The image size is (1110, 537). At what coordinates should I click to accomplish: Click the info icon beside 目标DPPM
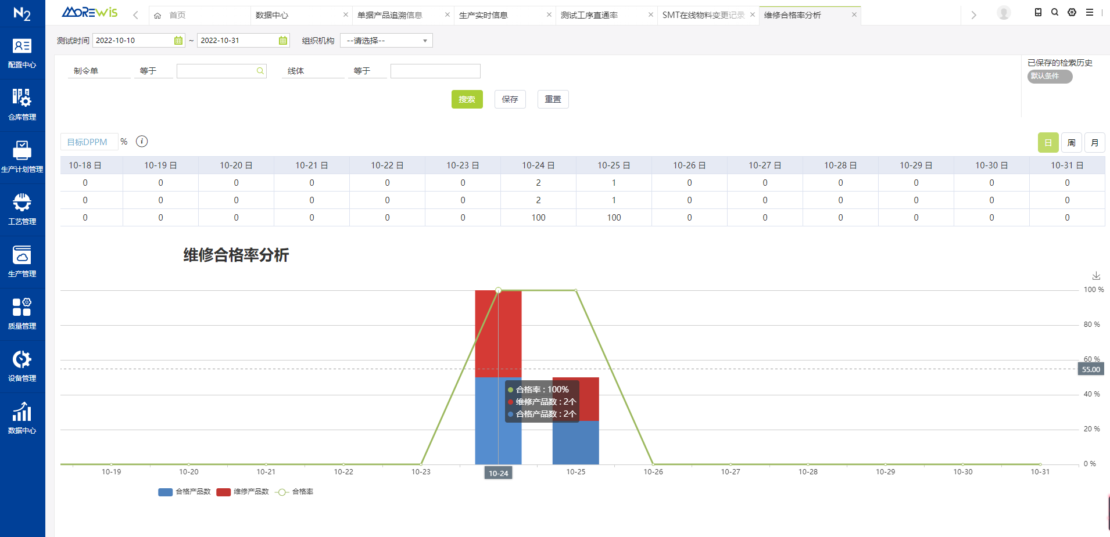point(142,142)
